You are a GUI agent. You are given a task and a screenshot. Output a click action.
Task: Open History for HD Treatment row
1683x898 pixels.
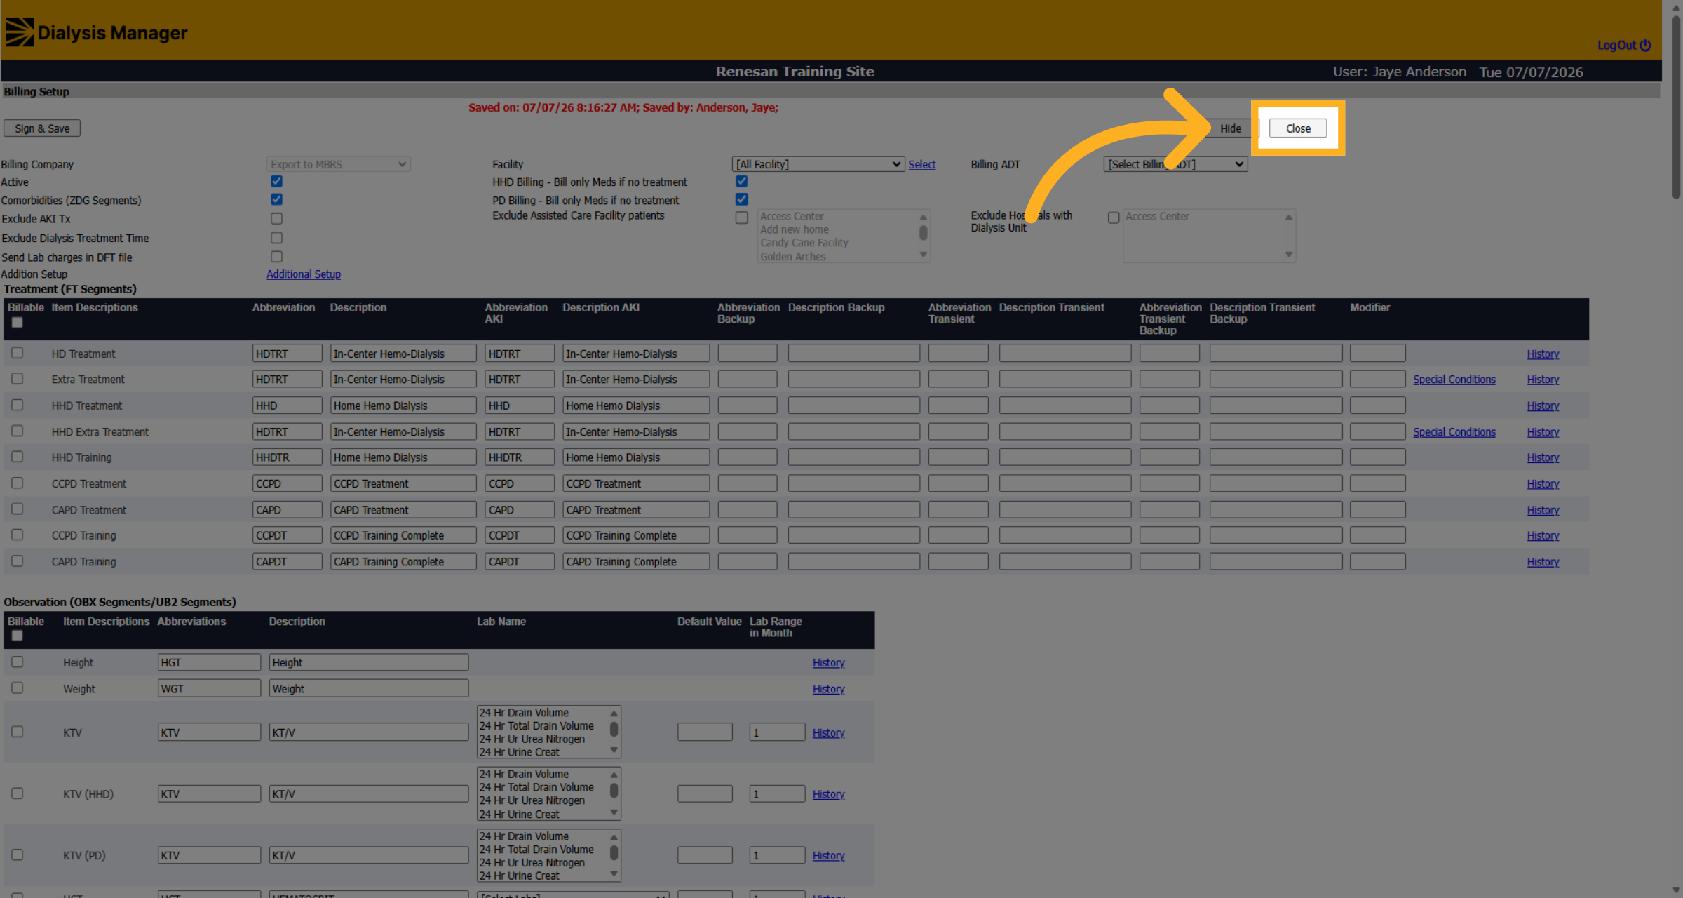1543,354
